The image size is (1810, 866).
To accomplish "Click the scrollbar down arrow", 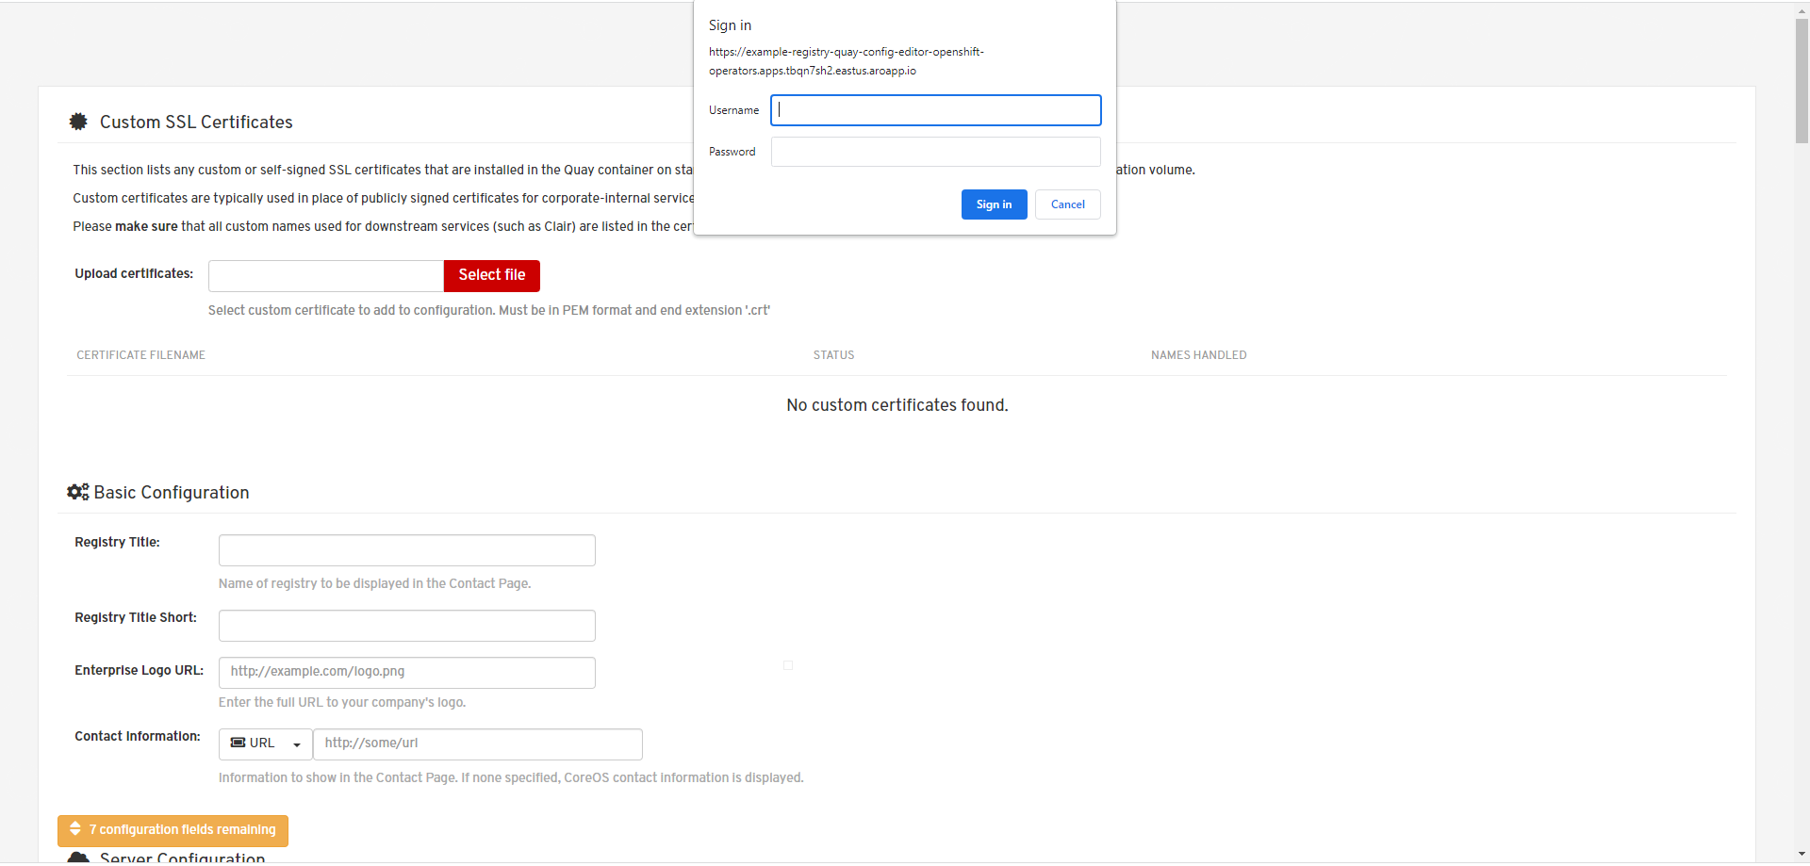I will pyautogui.click(x=1802, y=856).
